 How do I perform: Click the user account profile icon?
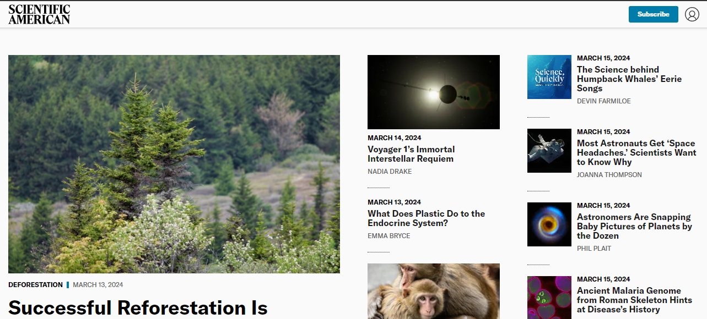(692, 14)
